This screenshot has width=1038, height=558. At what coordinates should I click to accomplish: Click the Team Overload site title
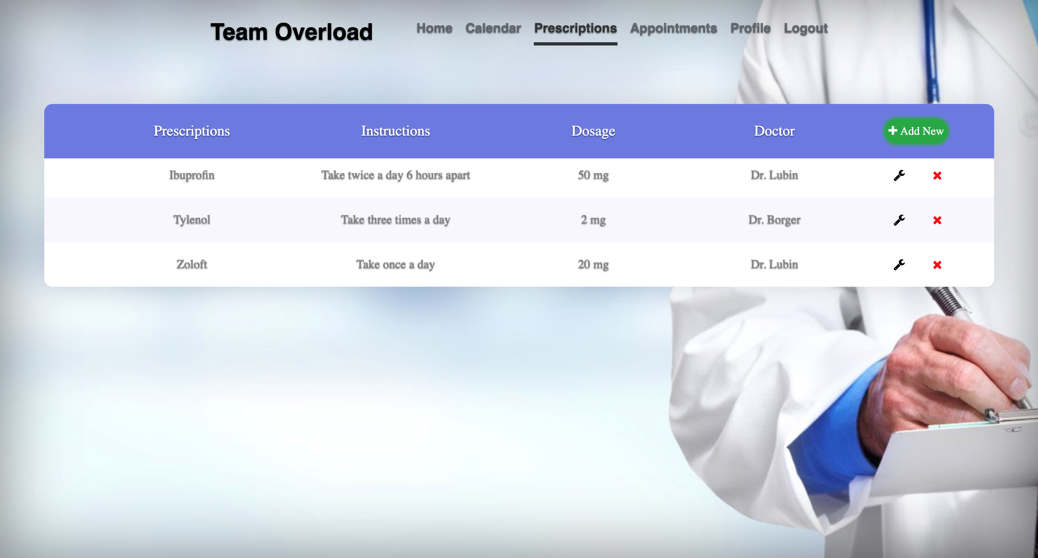click(x=291, y=32)
